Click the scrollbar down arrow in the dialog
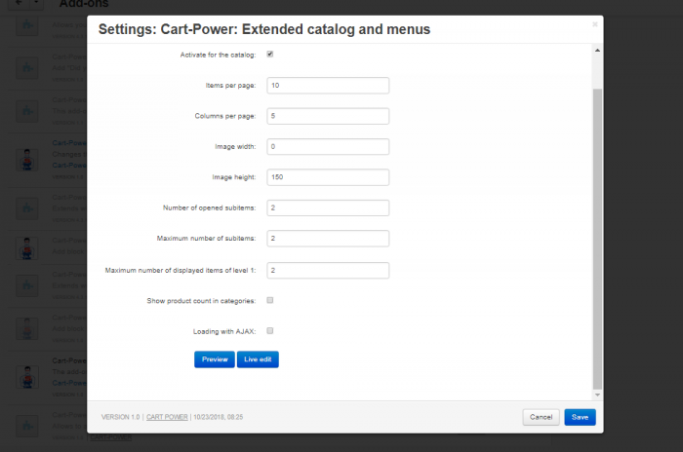The image size is (683, 452). coord(597,395)
